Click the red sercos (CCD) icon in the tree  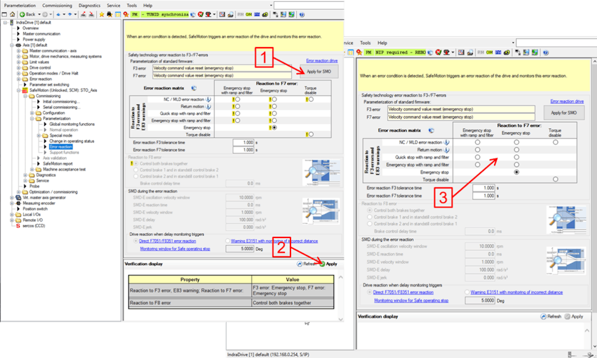pyautogui.click(x=18, y=226)
